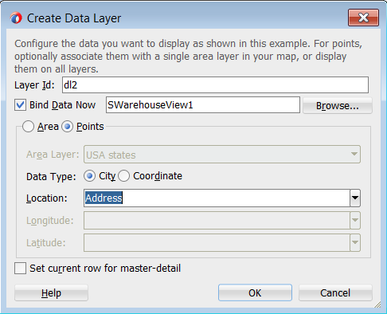Confirm with the OK button
Image resolution: width=387 pixels, height=314 pixels.
255,292
